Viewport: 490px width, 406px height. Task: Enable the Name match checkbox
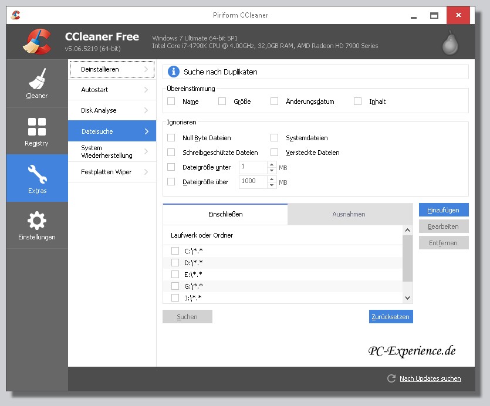point(171,101)
